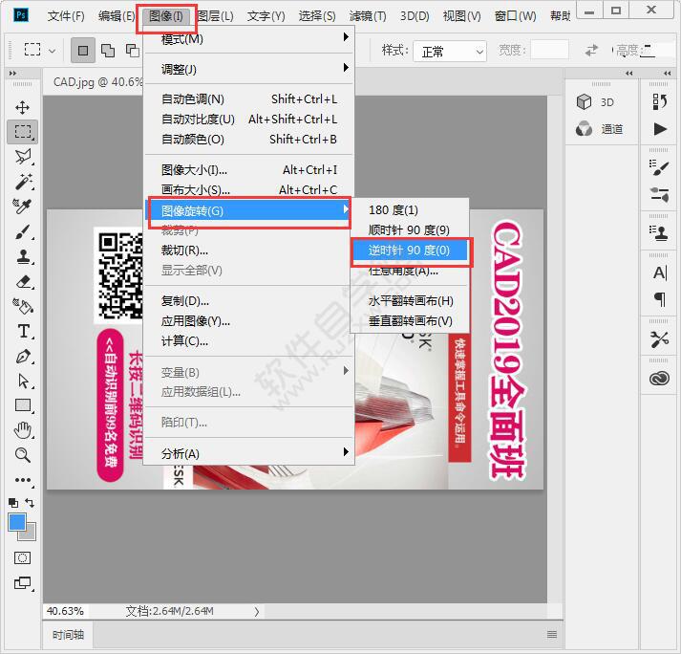
Task: Open the 时间轴 timeline panel menu
Action: [x=552, y=635]
